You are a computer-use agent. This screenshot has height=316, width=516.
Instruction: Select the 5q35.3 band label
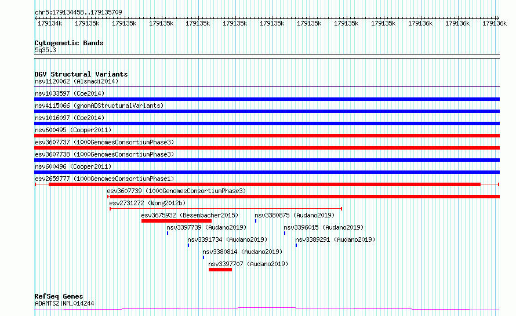pos(45,50)
